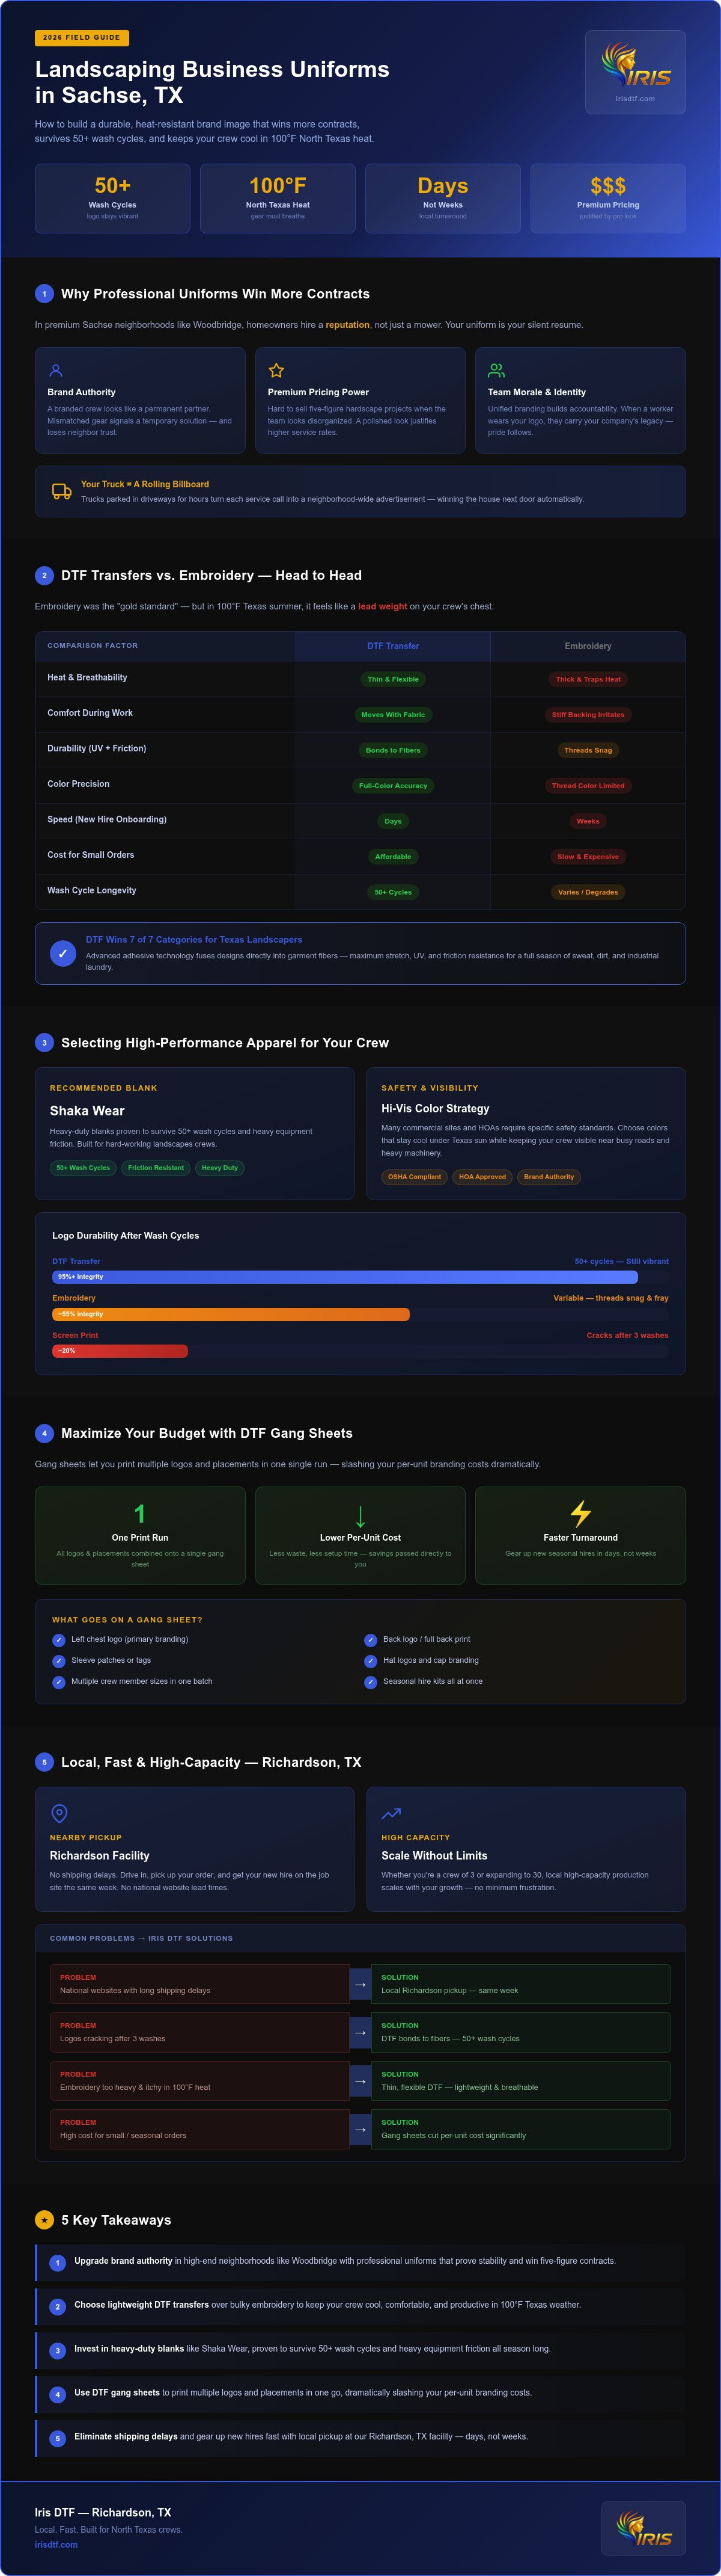
Task: Click the blue DTF Transfer 95%+ integrity bar
Action: pyautogui.click(x=344, y=1277)
